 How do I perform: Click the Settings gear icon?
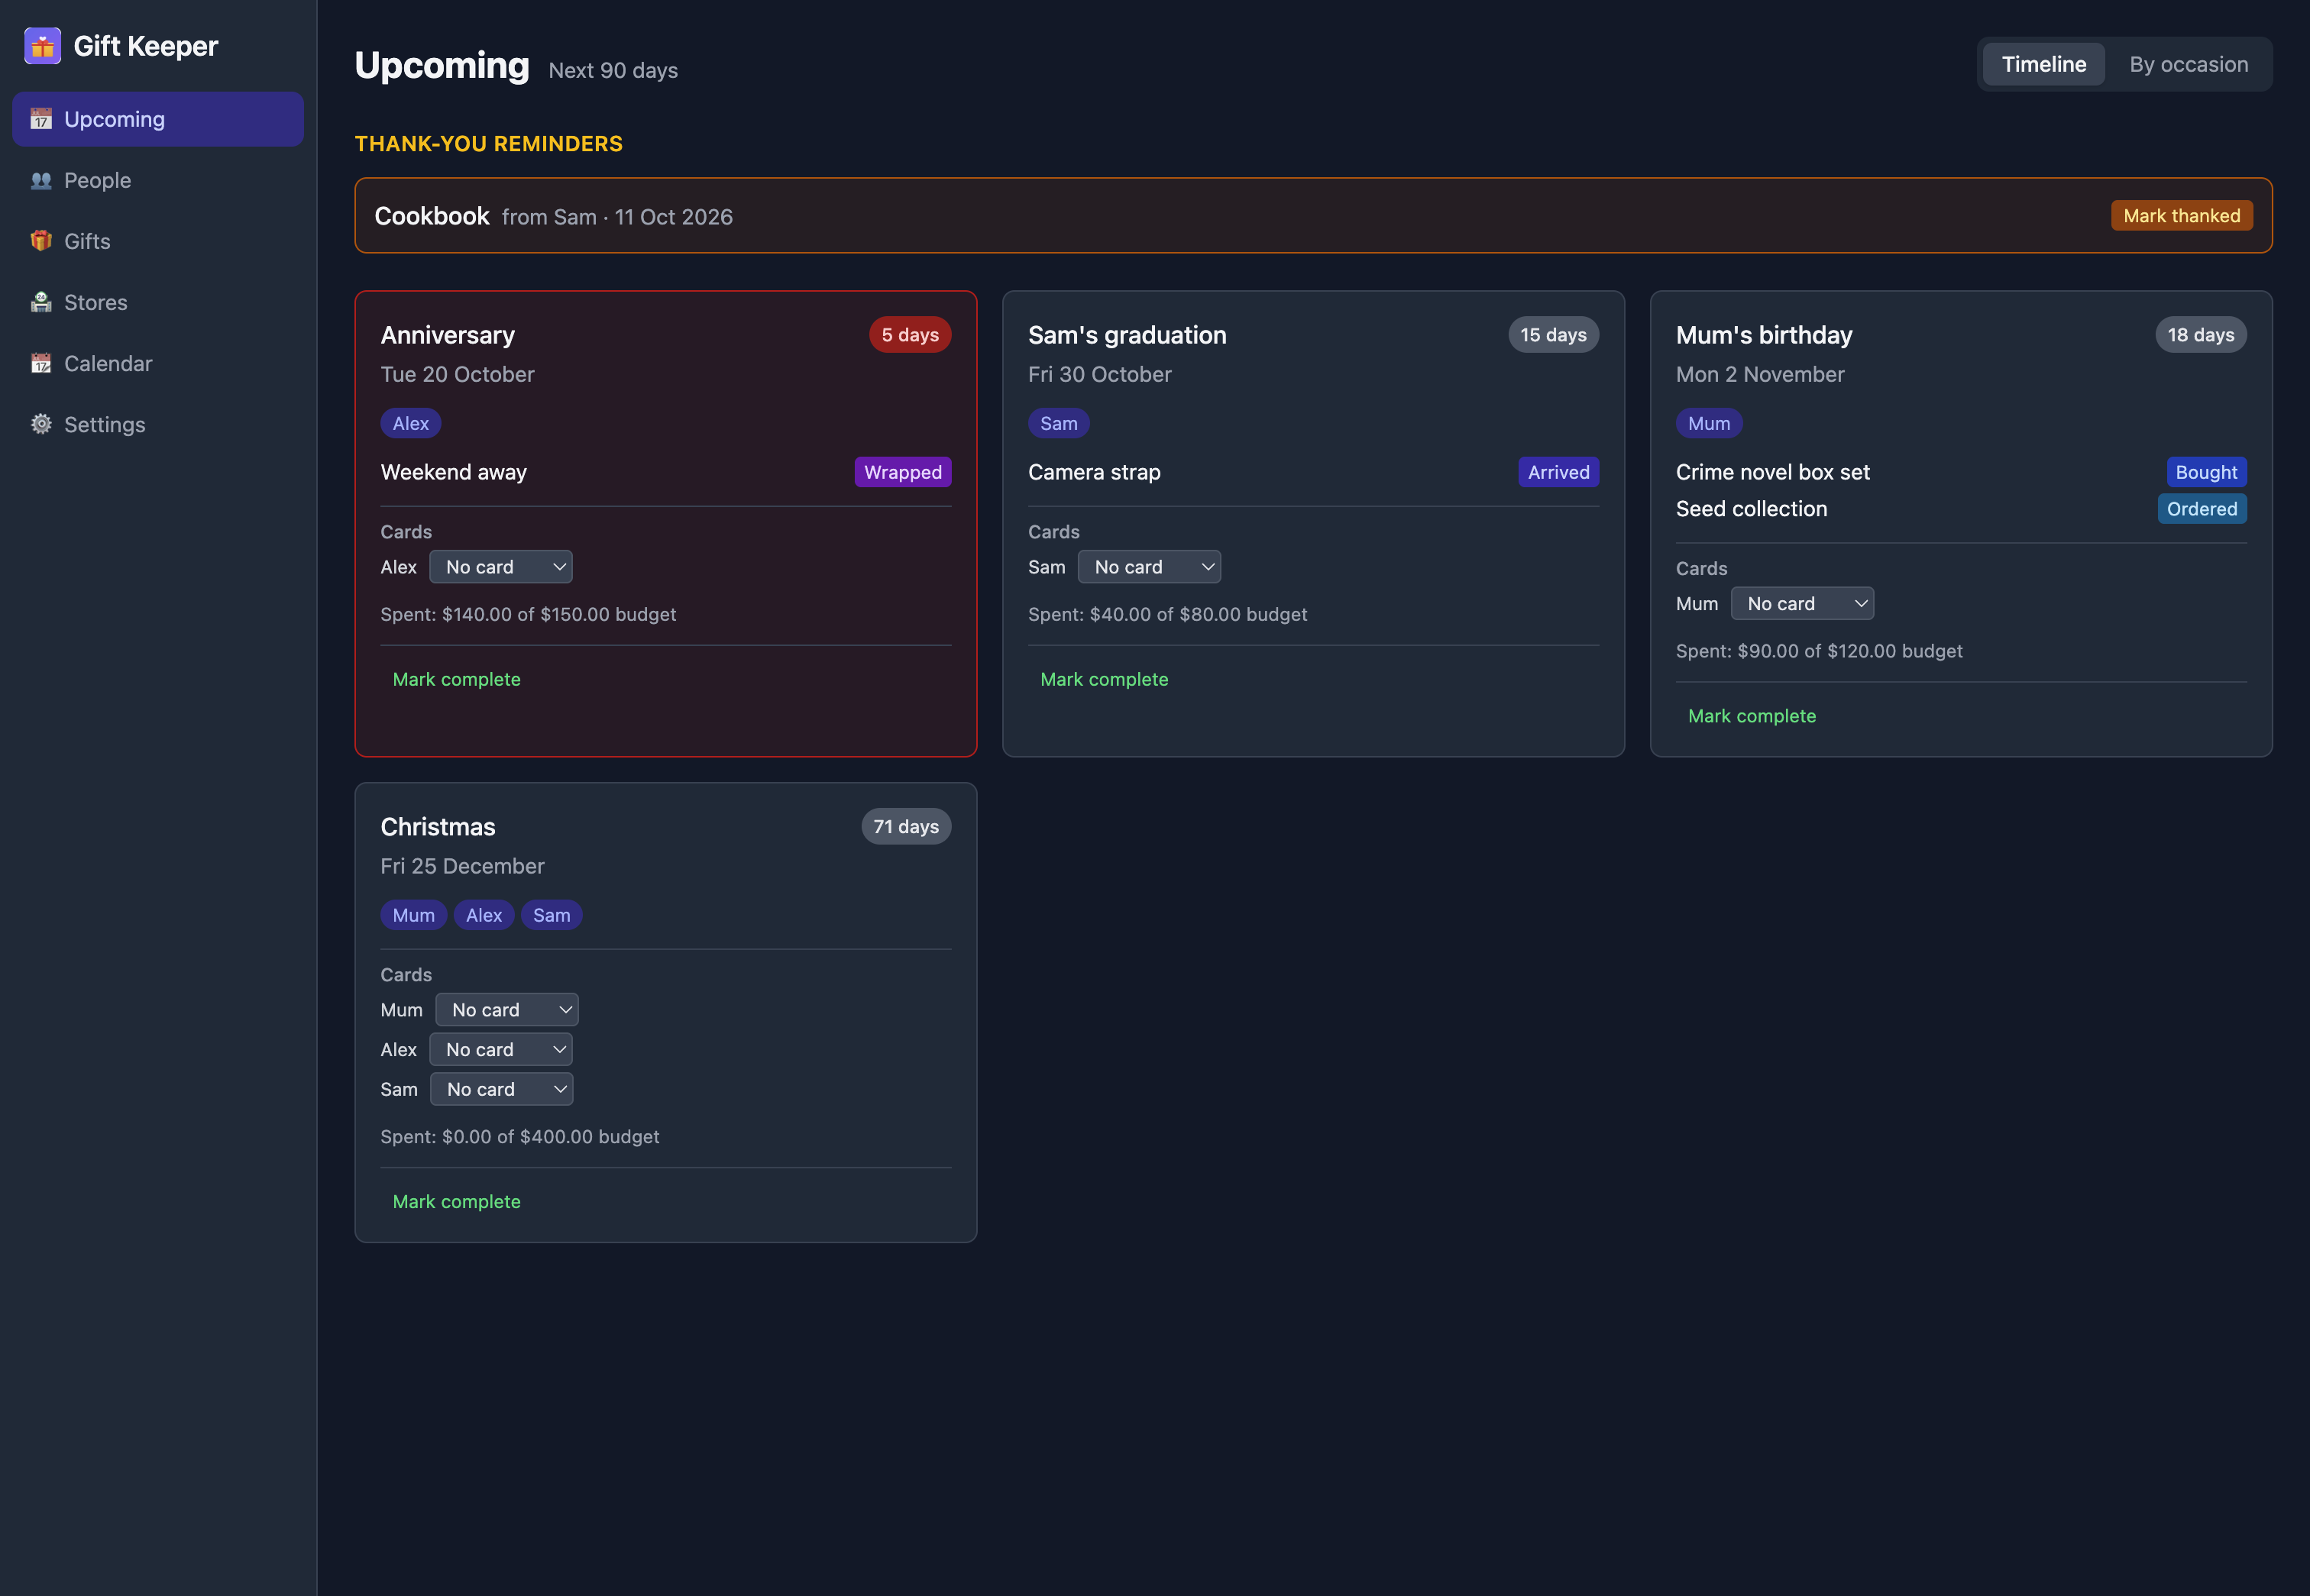coord(41,424)
